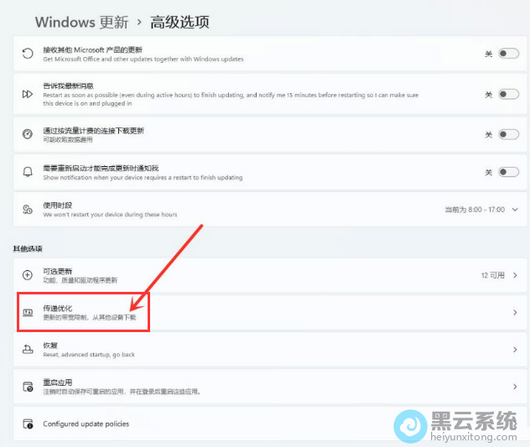The height and width of the screenshot is (447, 530).
Task: Open Configured update policies
Action: (x=86, y=424)
